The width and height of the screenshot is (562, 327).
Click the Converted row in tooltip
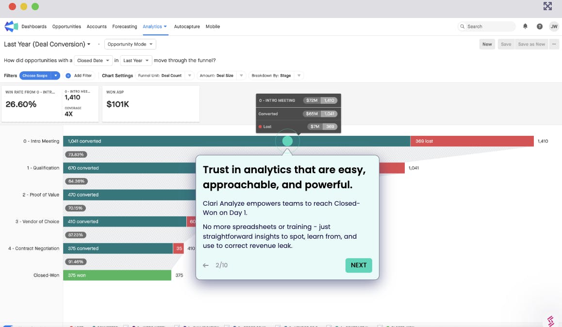[298, 114]
